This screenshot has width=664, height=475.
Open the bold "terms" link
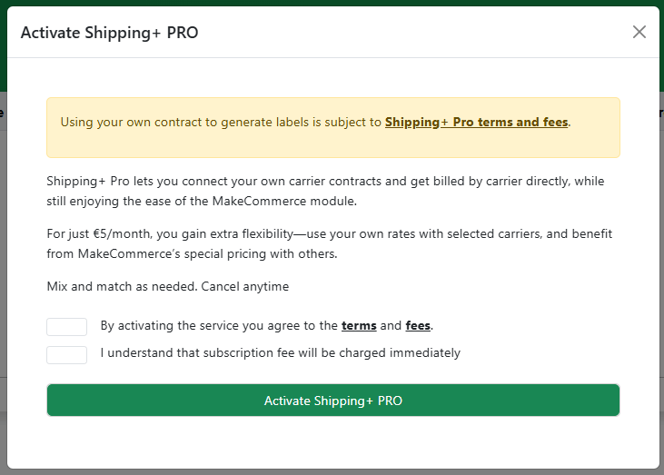359,325
